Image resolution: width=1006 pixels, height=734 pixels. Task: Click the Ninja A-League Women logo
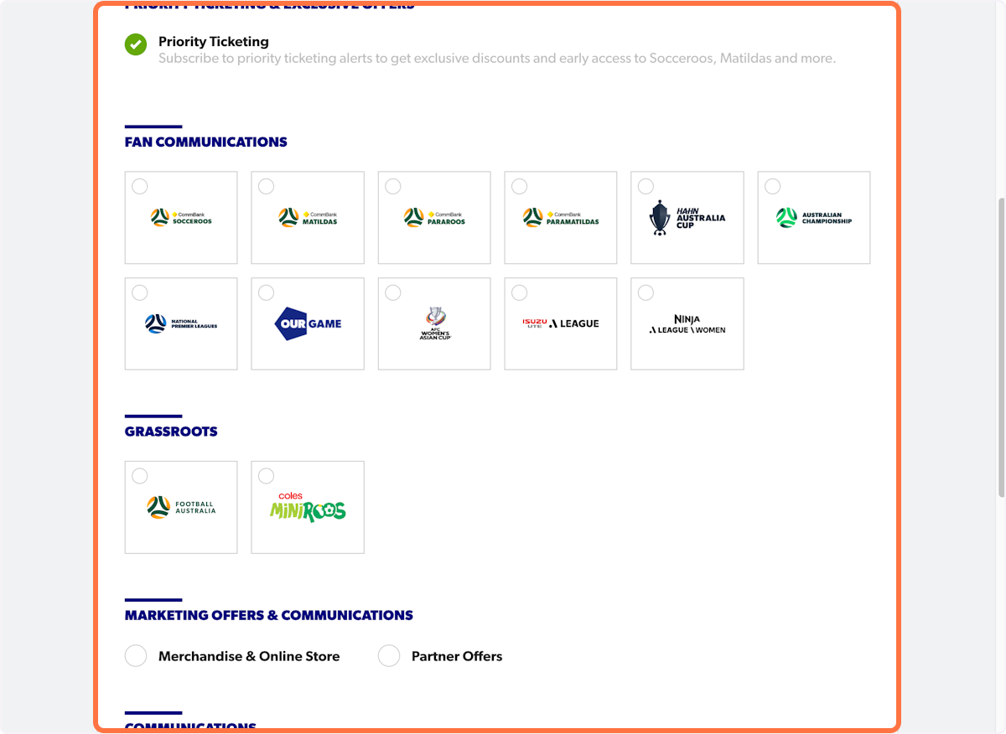coord(687,324)
